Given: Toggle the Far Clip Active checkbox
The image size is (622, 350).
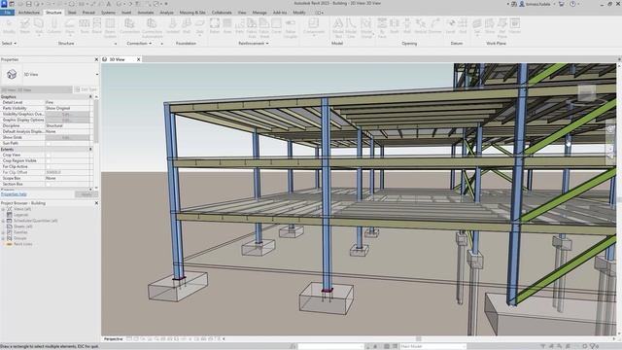Looking at the screenshot, I should pyautogui.click(x=48, y=166).
